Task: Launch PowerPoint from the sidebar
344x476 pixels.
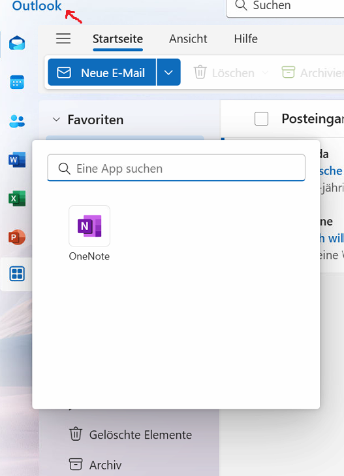Action: coord(17,237)
